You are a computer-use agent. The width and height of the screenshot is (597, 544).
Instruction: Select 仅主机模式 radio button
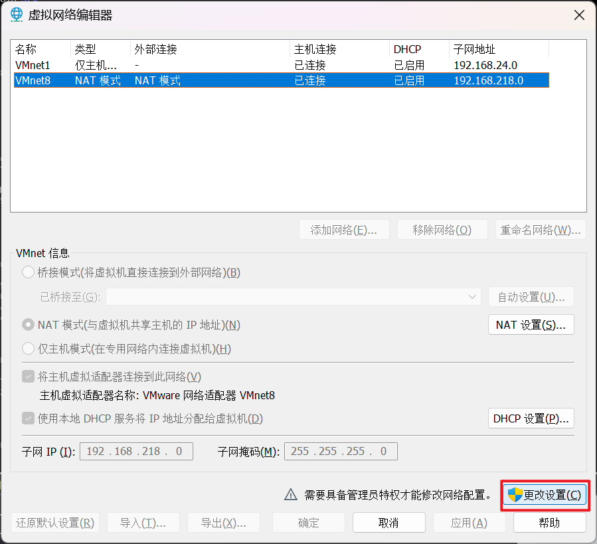point(28,349)
